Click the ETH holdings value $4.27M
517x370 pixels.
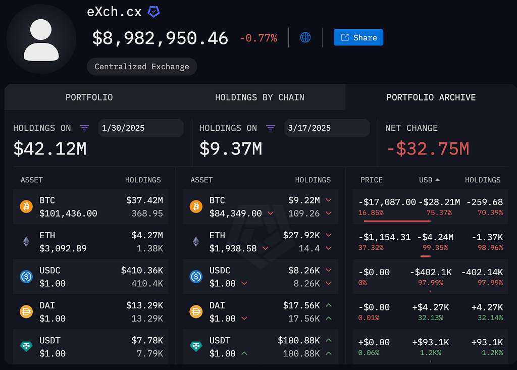[x=147, y=235]
